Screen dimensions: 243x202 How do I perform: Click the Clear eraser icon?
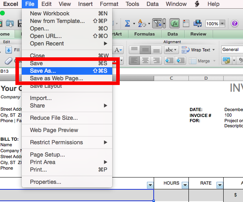point(8,61)
